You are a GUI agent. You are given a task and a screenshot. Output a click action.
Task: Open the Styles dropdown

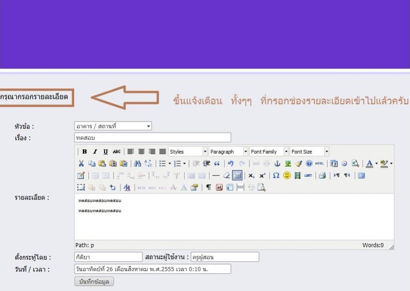[188, 151]
